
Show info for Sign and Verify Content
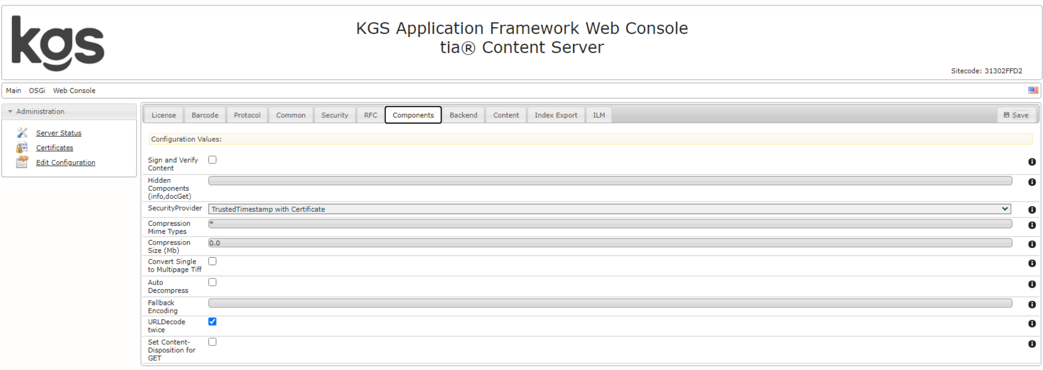(x=1032, y=162)
